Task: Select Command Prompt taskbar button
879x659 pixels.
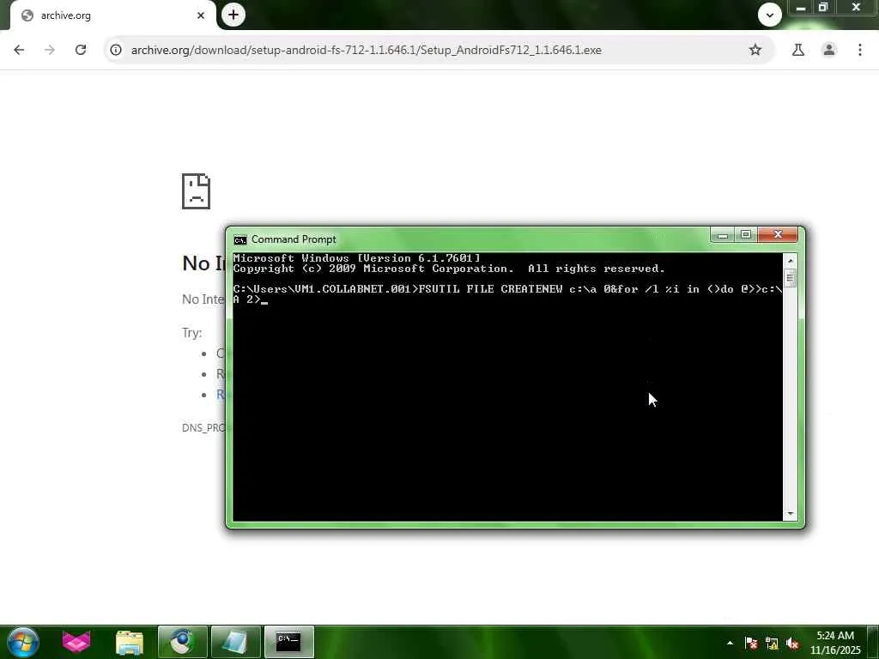Action: pos(288,642)
